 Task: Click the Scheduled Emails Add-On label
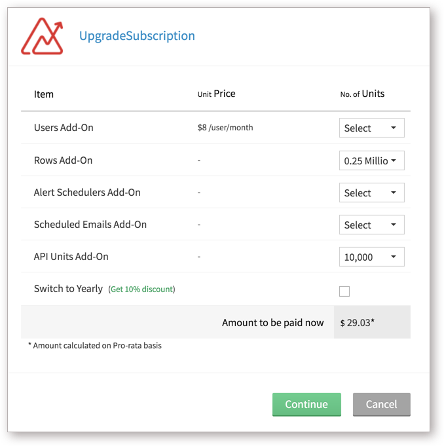click(x=90, y=225)
